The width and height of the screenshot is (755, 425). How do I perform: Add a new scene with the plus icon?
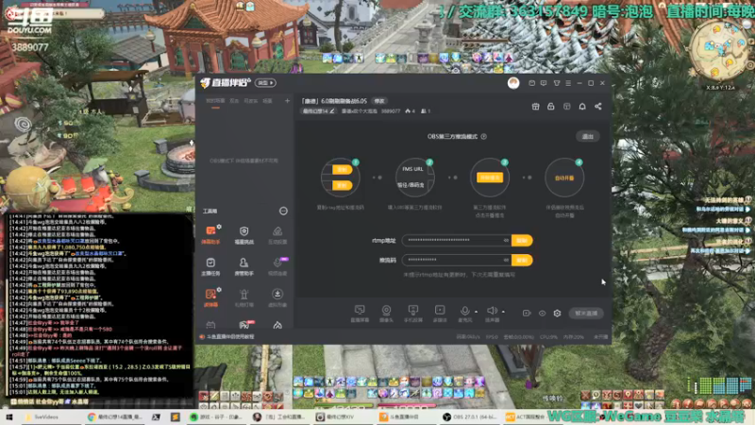pyautogui.click(x=288, y=101)
